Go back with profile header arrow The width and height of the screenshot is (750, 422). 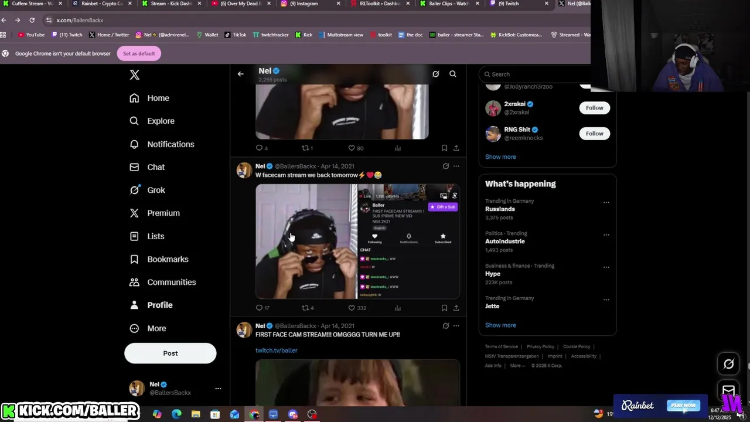pyautogui.click(x=240, y=74)
